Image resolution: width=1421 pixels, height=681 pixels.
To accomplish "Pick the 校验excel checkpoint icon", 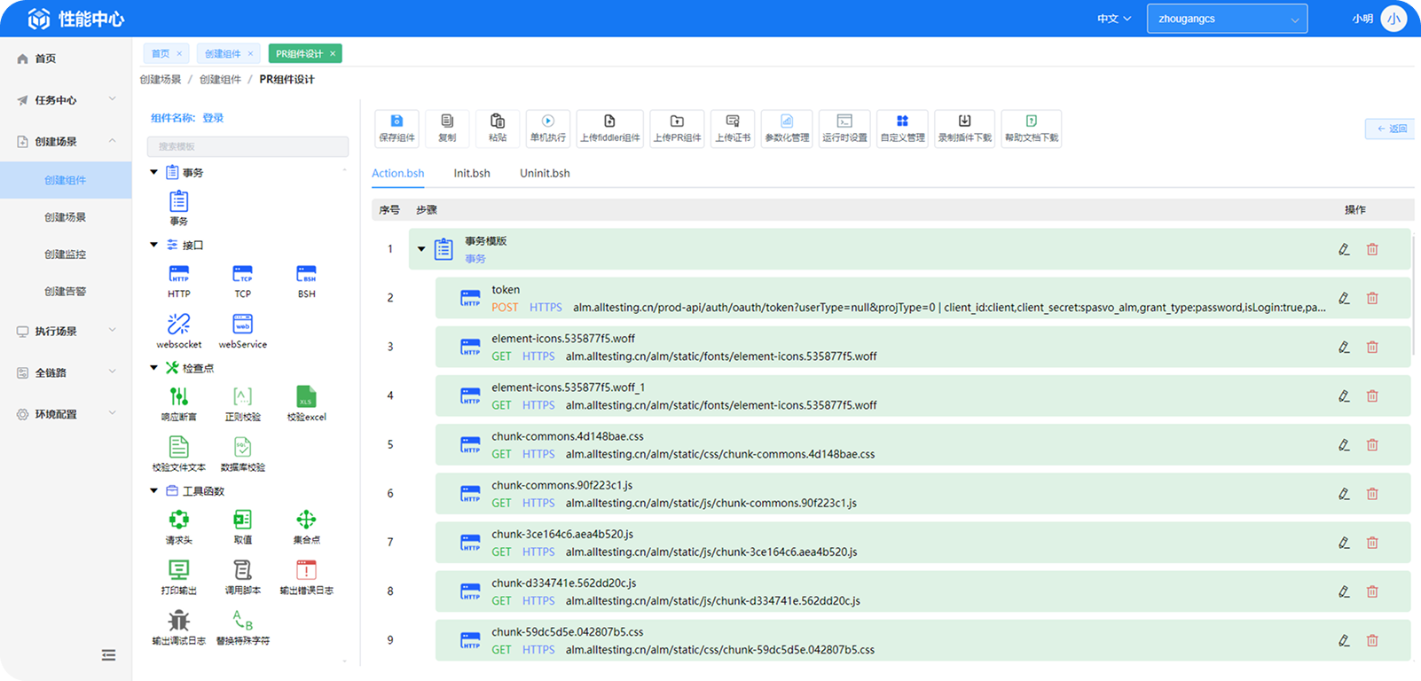I will pyautogui.click(x=306, y=397).
